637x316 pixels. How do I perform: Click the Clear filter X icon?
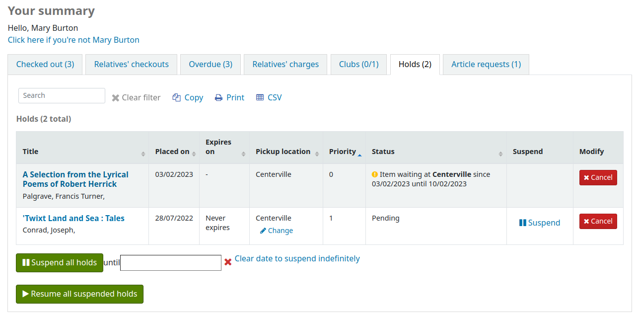coord(115,97)
